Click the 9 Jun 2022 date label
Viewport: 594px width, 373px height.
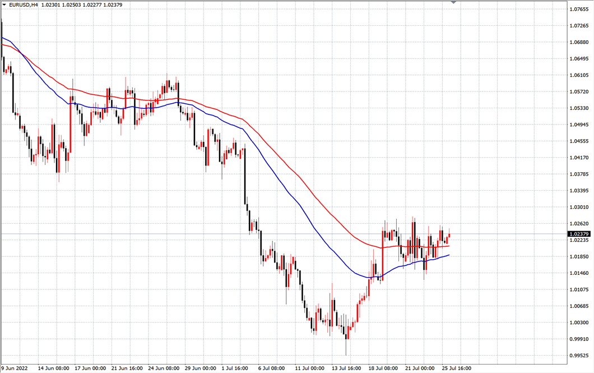15,369
